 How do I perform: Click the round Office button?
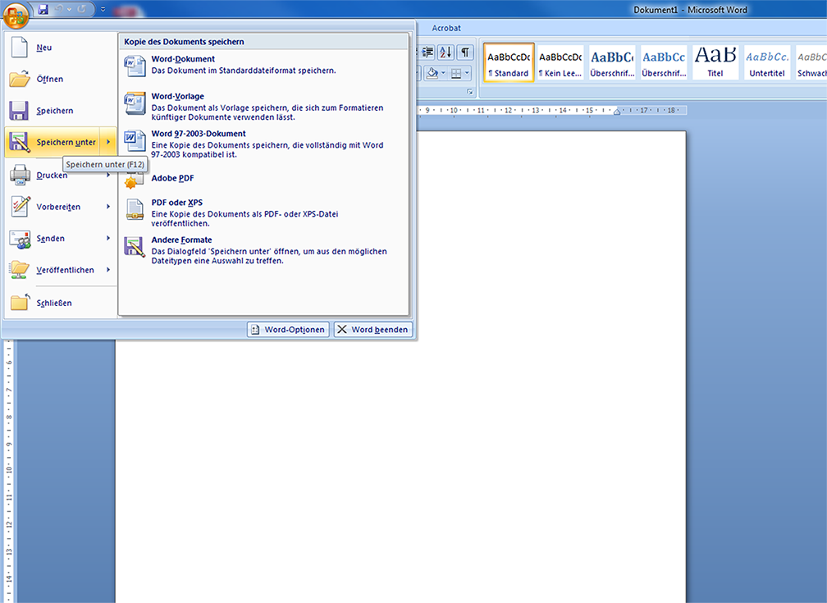(16, 15)
